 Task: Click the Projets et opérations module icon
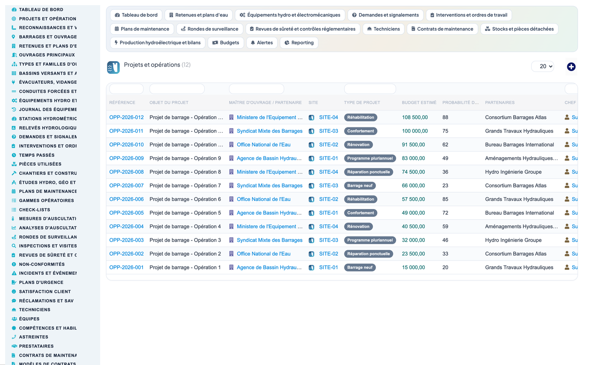(113, 67)
